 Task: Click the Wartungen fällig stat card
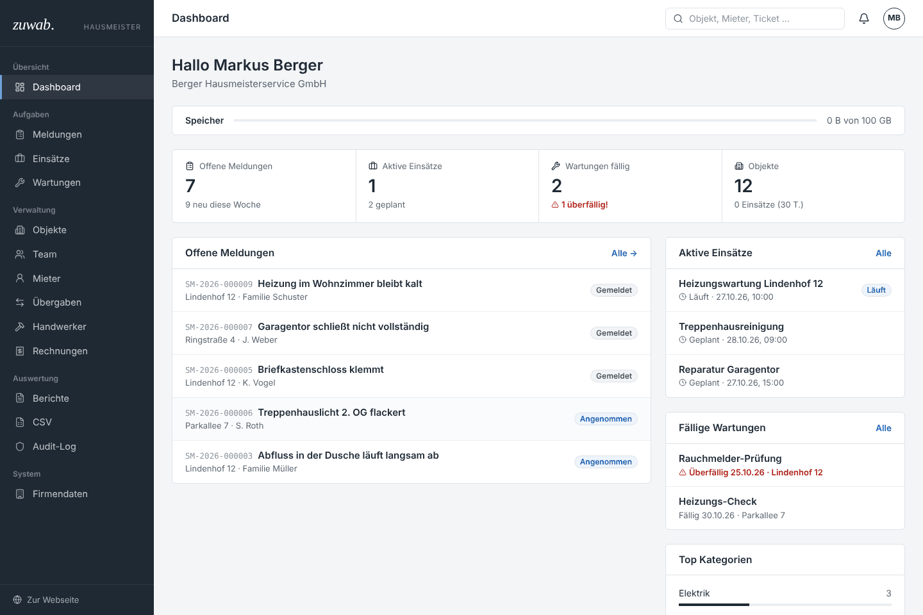tap(630, 186)
